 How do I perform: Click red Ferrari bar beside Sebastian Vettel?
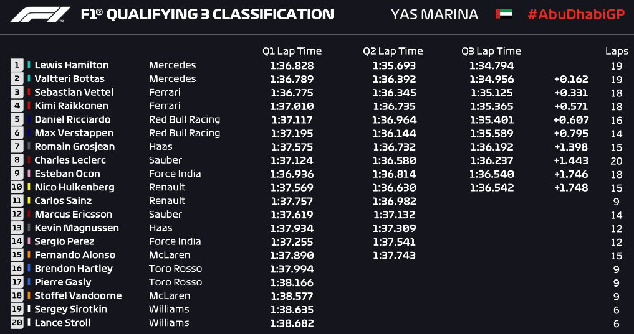coord(29,93)
